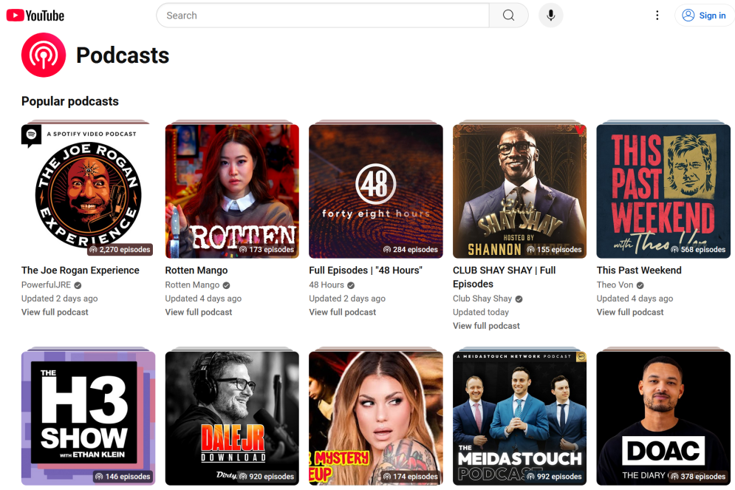Click the red Podcasts channel icon
Screen dimensions: 735x490
44,55
